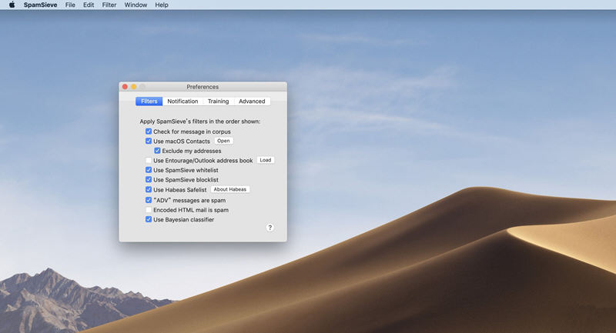Click the About Habeas button
Image resolution: width=616 pixels, height=333 pixels.
click(x=229, y=189)
